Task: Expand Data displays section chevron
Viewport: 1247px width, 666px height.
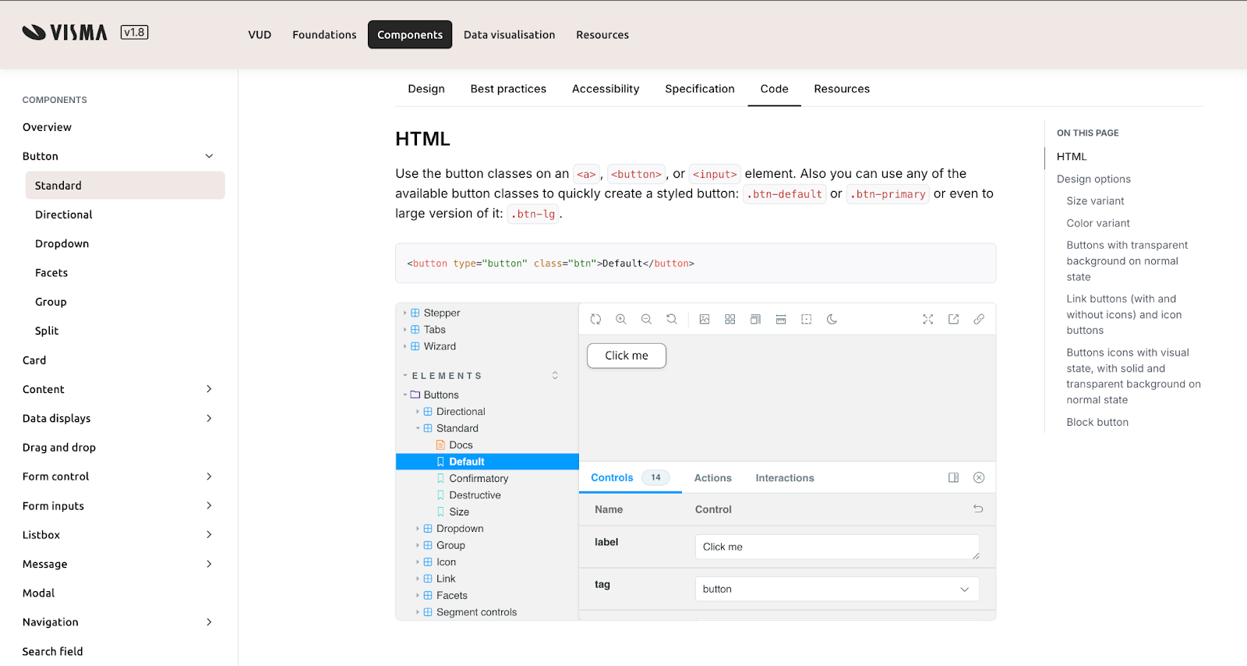Action: click(x=209, y=418)
